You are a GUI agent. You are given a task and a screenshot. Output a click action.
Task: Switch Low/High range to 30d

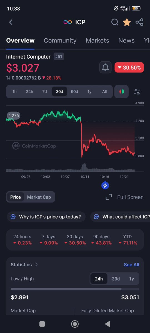click(x=116, y=279)
